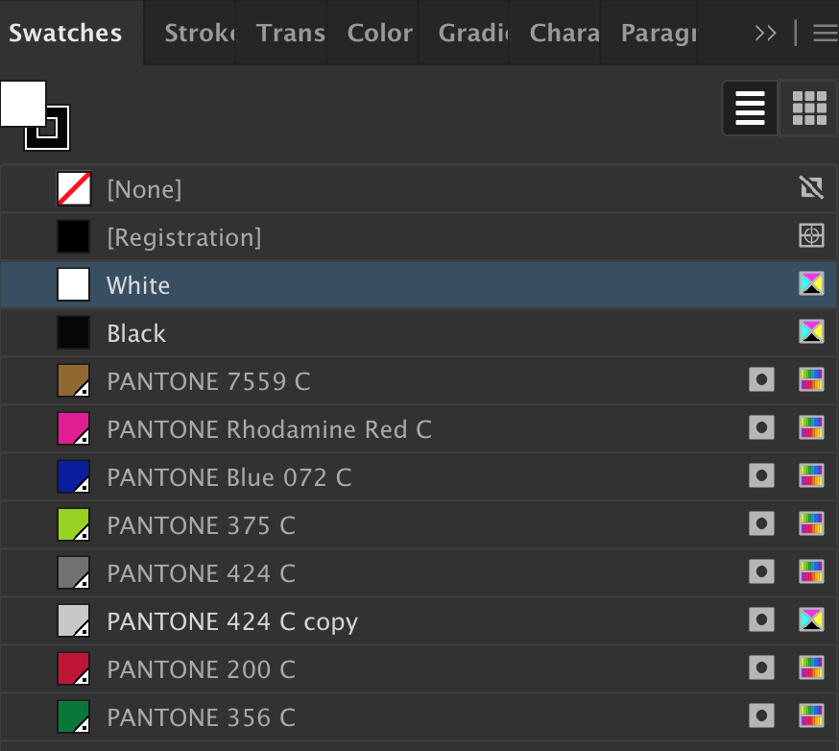Screen dimensions: 839x751
Task: Open the Transparency panel tab
Action: point(290,34)
